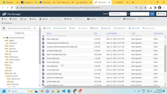The width and height of the screenshot is (167, 94).
Task: Expand the .softaculous folder
Action: pos(5,57)
